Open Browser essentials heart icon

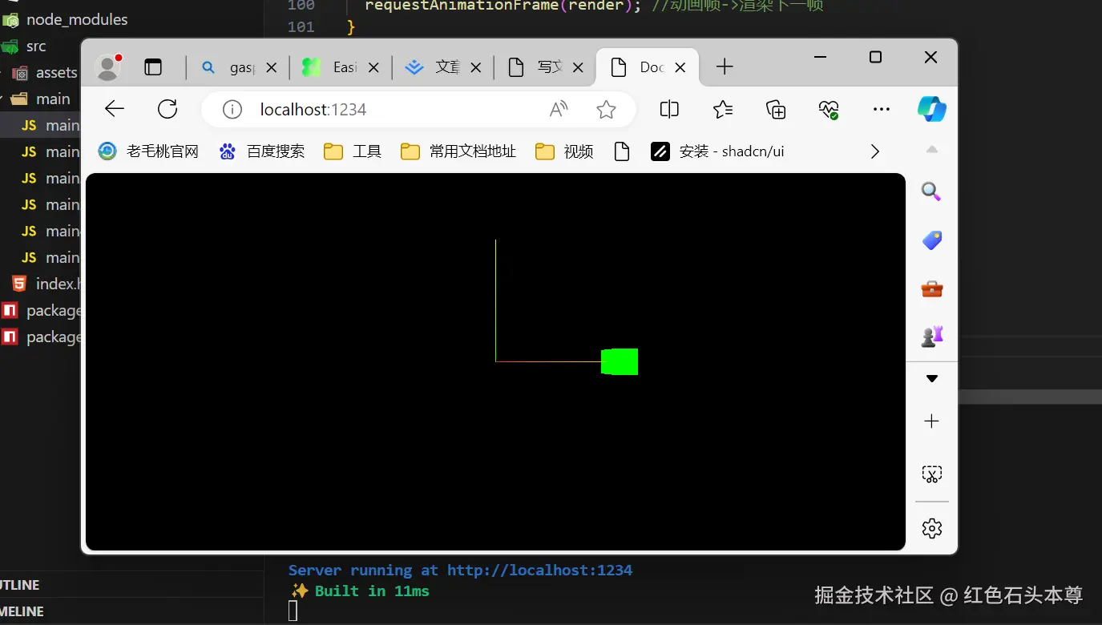[829, 109]
